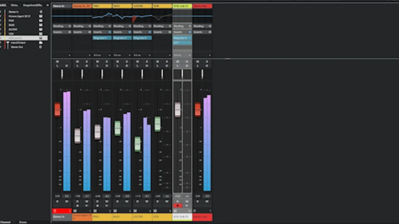Open latency dropdown arrow on PNO channel
The width and height of the screenshot is (399, 224).
pyautogui.click(x=110, y=55)
